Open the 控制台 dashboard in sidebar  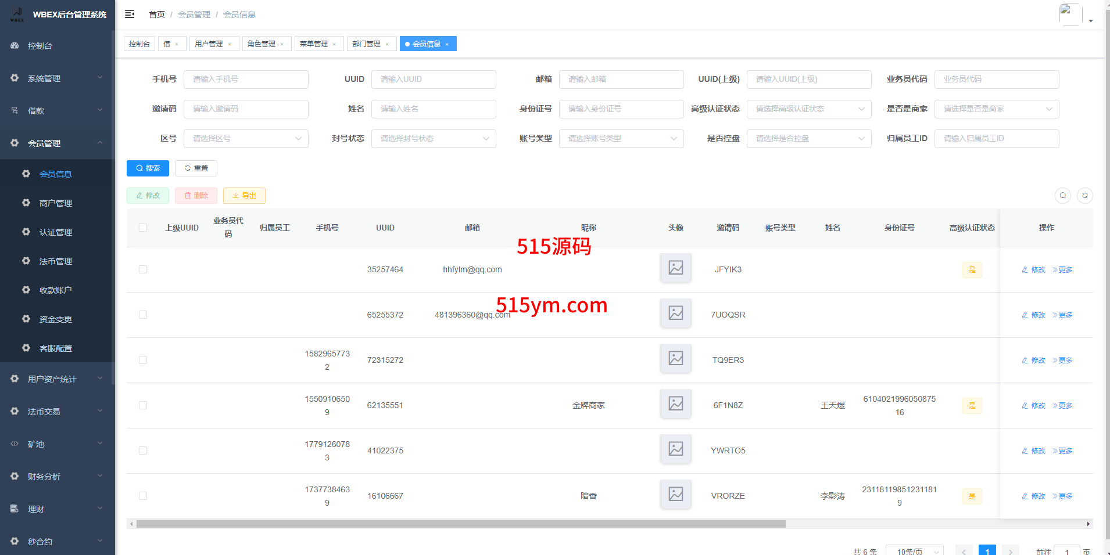(40, 46)
